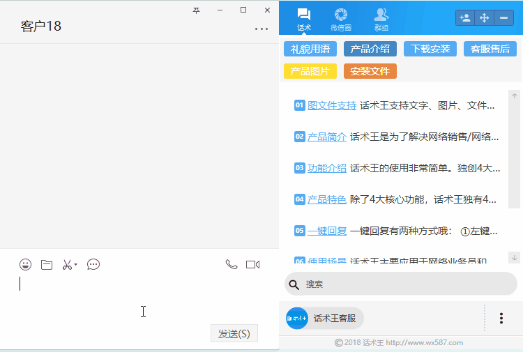Image resolution: width=523 pixels, height=352 pixels.
Task: Expand the screenshot scissors dropdown arrow
Action: 76,265
